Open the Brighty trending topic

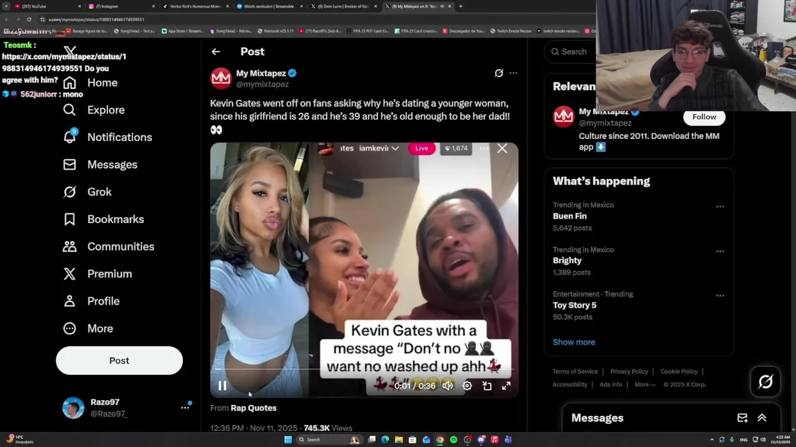point(567,261)
